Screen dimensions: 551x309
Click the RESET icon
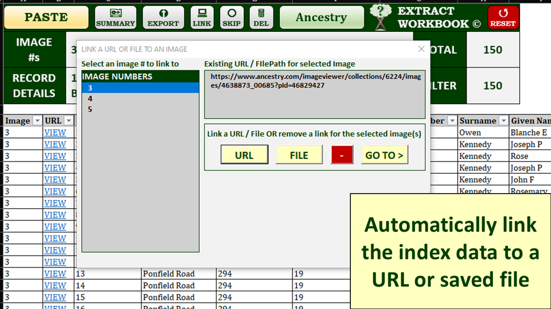(x=504, y=17)
